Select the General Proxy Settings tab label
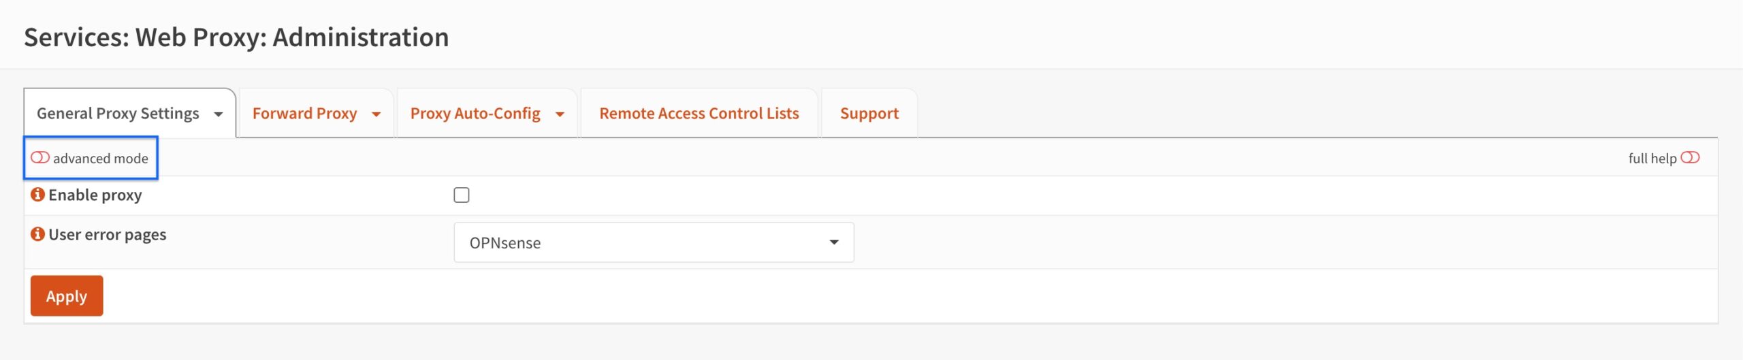Screen dimensions: 1743x360 click(x=118, y=113)
